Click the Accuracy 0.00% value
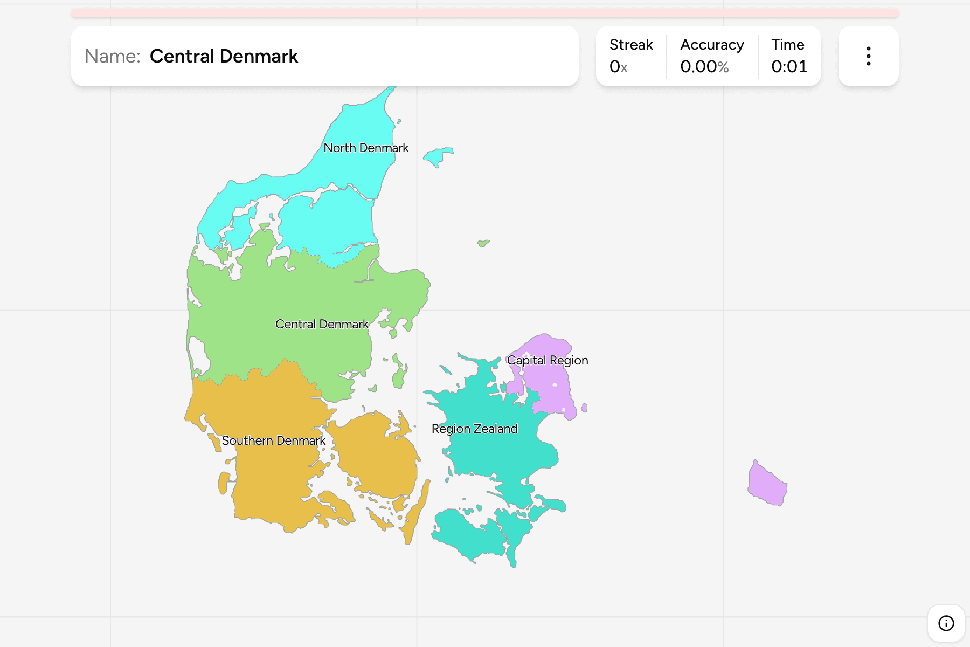The height and width of the screenshot is (647, 970). (704, 66)
